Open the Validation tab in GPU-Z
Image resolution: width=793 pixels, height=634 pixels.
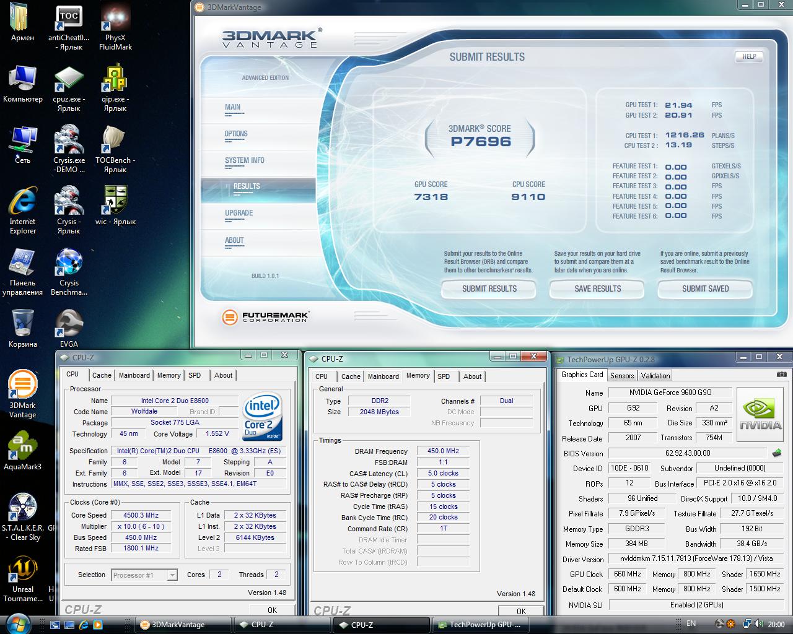(x=655, y=375)
